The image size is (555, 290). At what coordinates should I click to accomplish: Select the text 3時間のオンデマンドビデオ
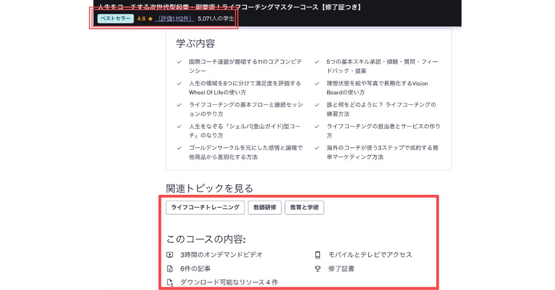tap(221, 254)
